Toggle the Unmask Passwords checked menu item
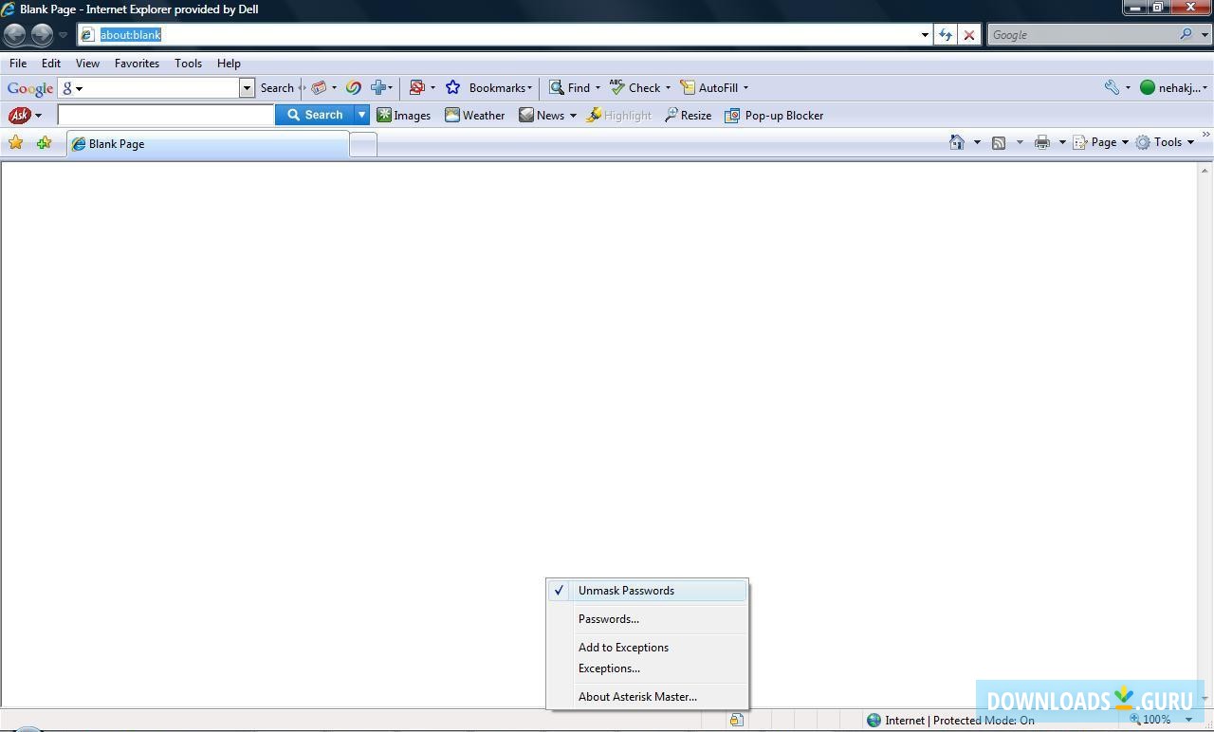Screen dimensions: 1214x732 click(x=648, y=591)
